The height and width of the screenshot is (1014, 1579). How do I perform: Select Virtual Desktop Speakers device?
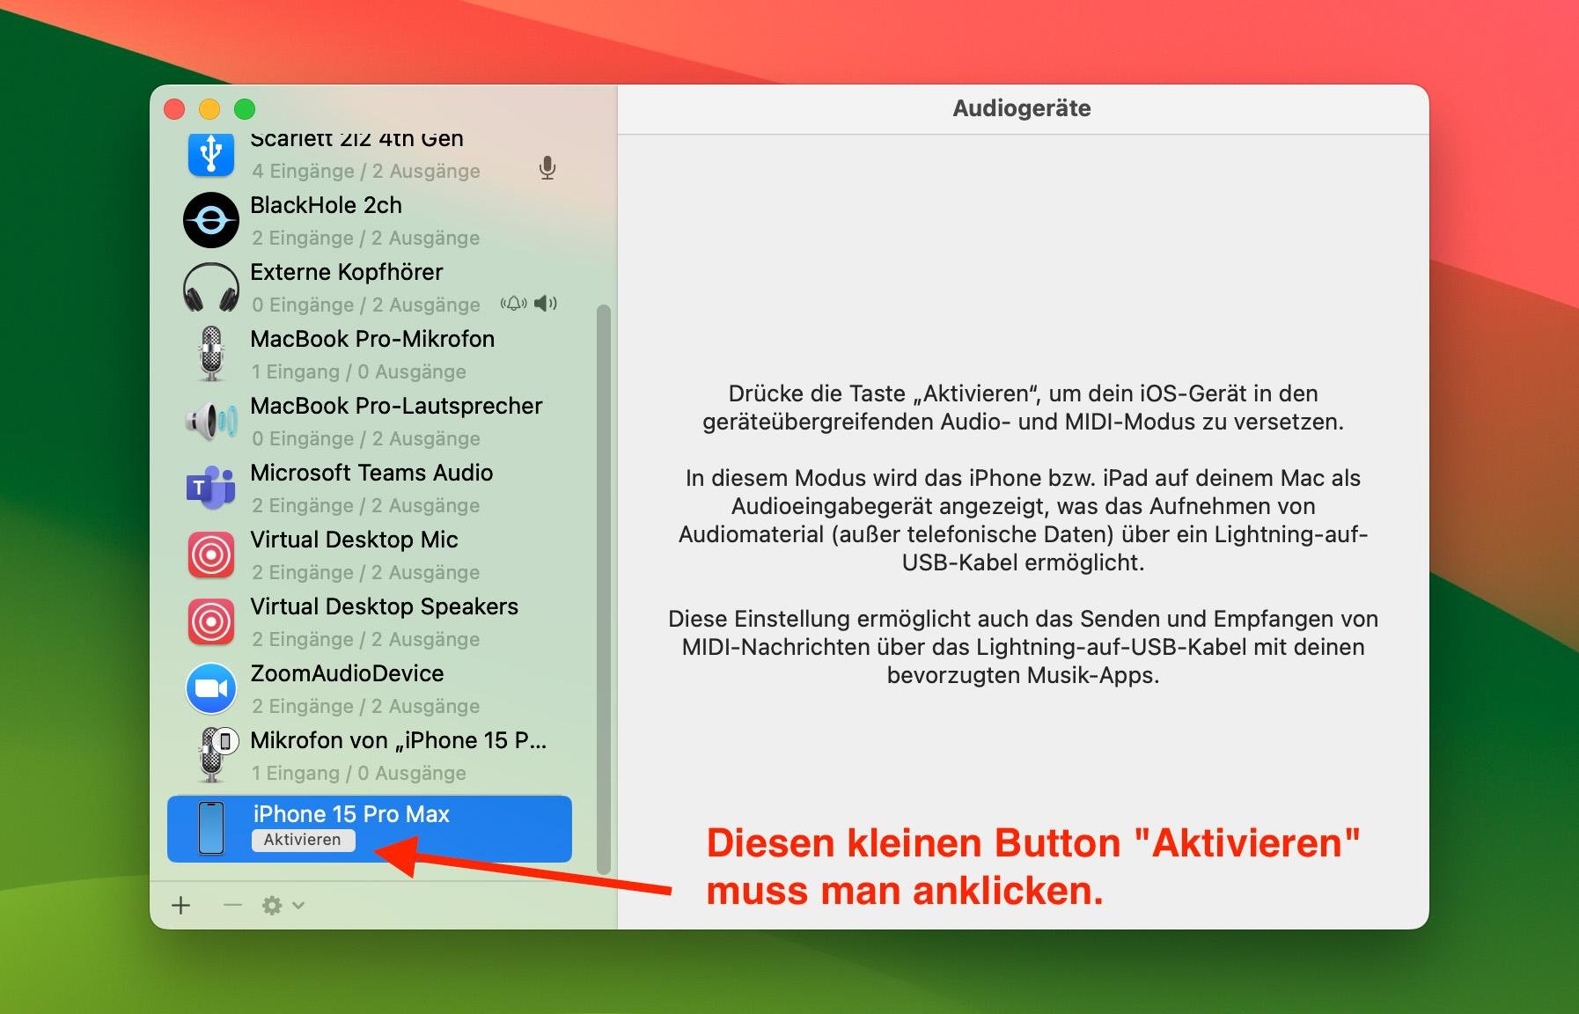click(x=370, y=621)
